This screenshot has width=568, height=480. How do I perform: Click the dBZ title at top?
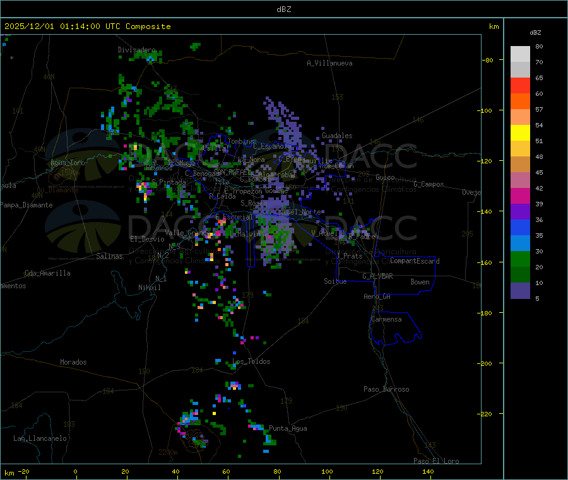283,9
